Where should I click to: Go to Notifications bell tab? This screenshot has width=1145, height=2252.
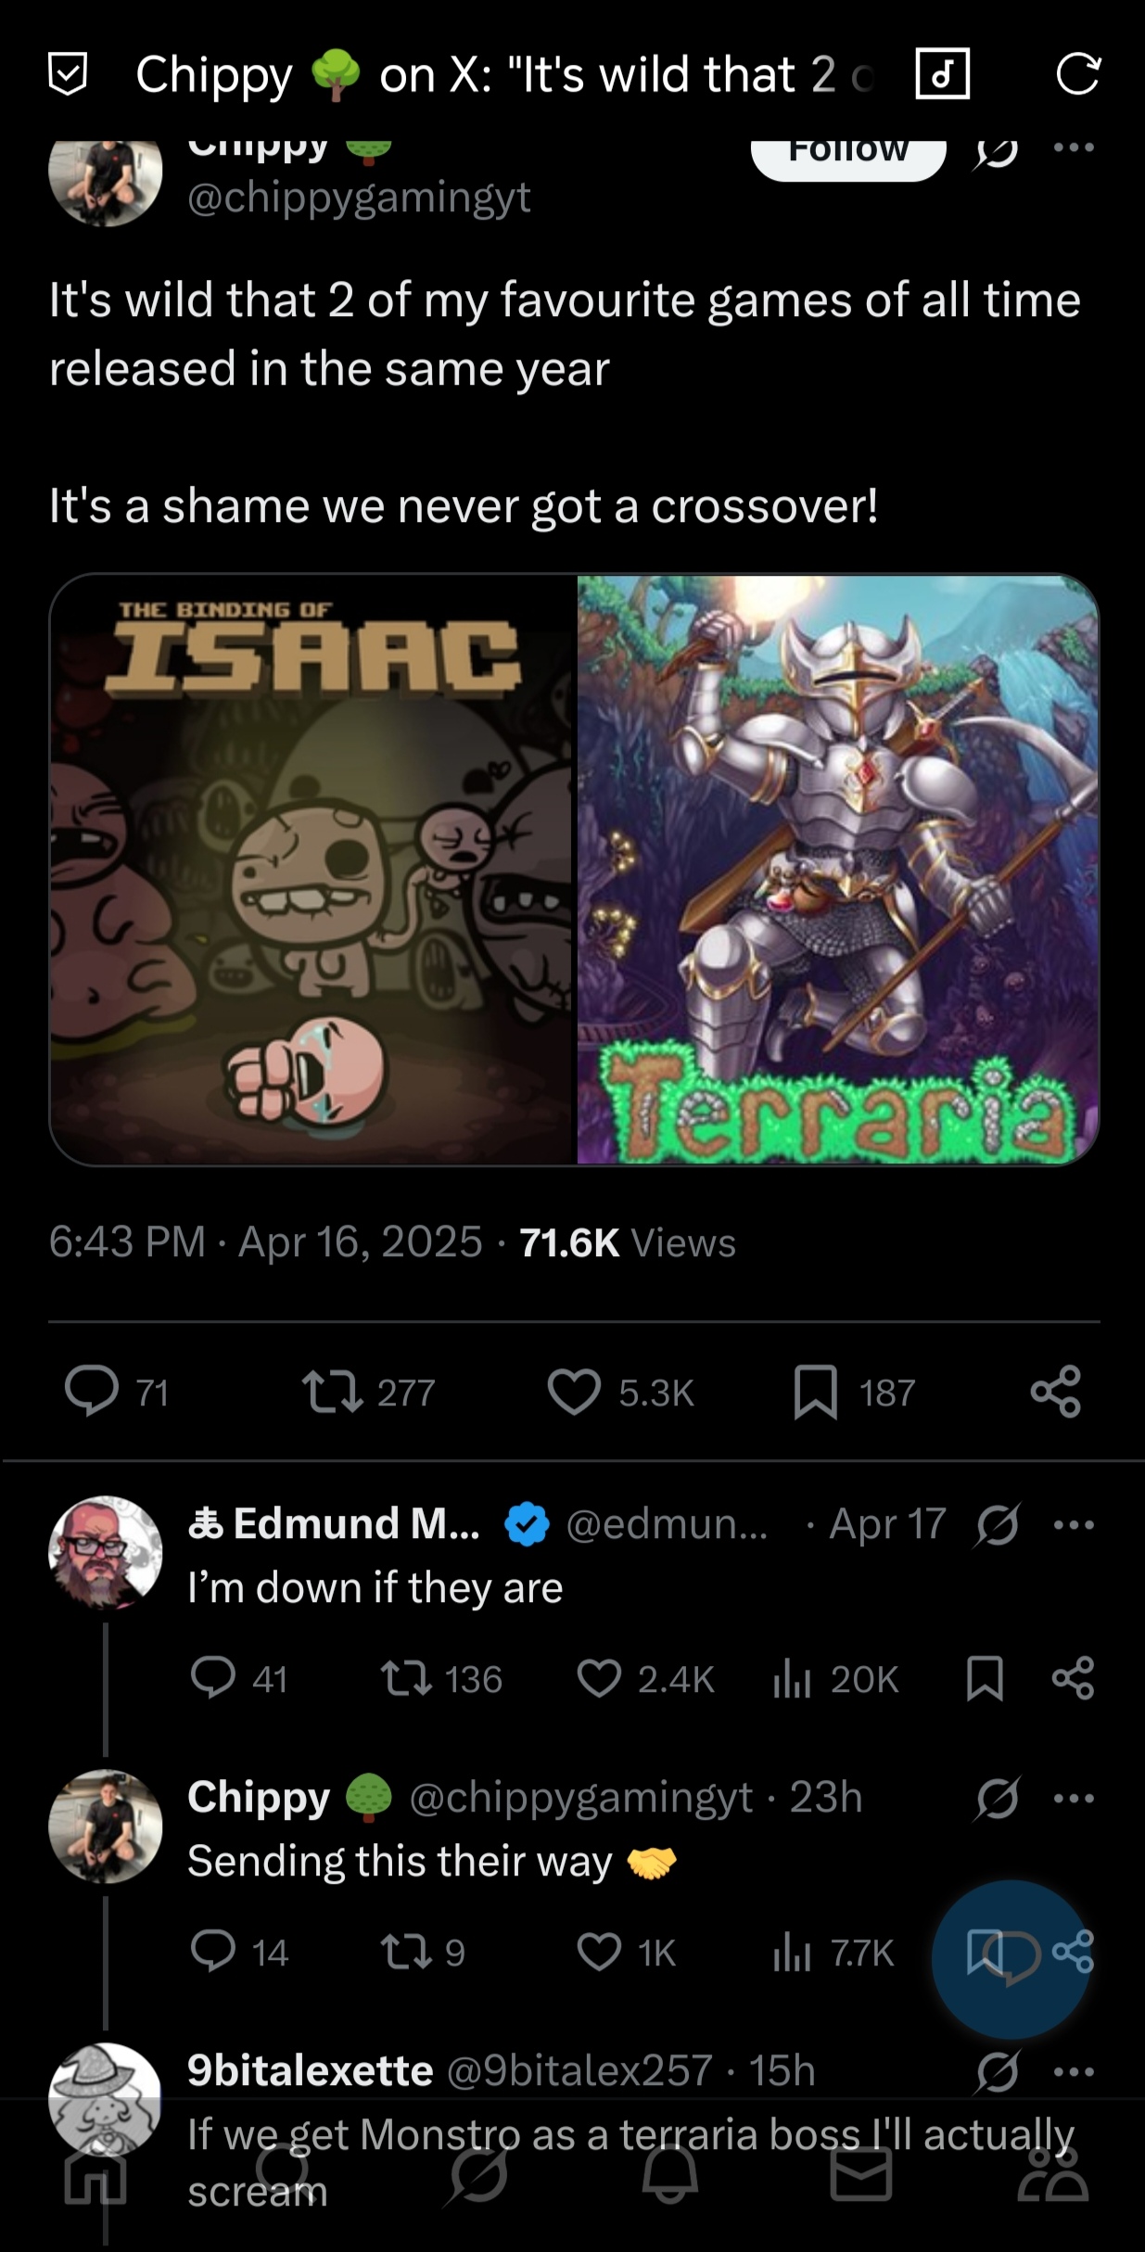point(669,2174)
